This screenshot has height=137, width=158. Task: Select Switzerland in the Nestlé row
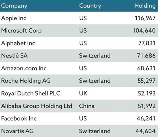pyautogui.click(x=95, y=55)
